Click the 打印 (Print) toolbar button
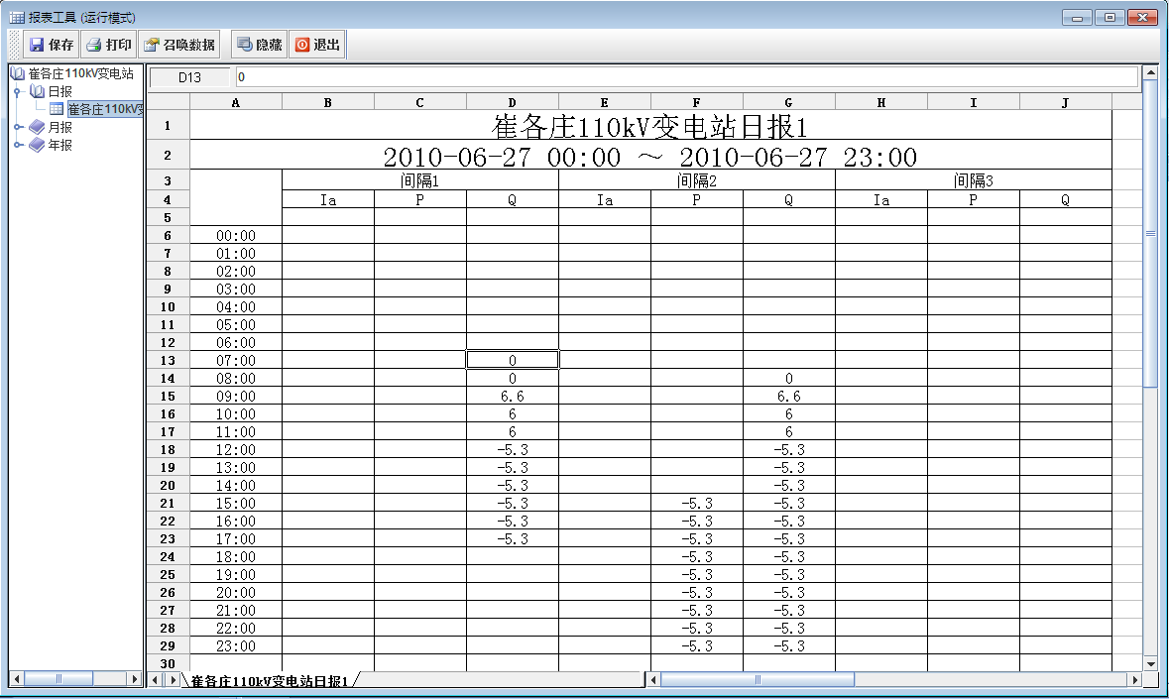Screen dimensions: 1169x699 (x=109, y=45)
